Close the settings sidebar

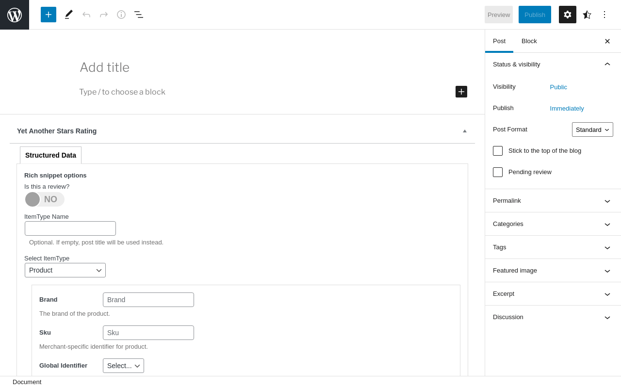pyautogui.click(x=607, y=41)
